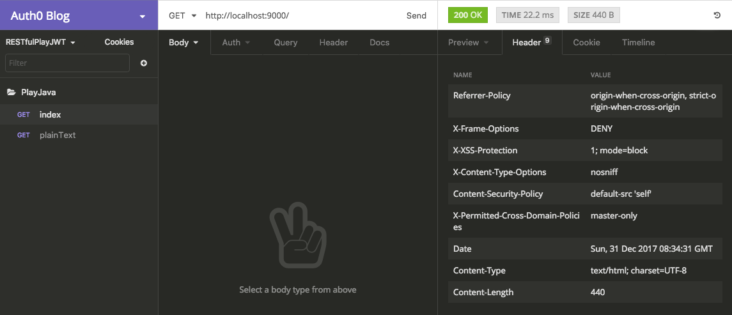Open the RESTfulPlayJWT environment dropdown
732x315 pixels.
coord(41,42)
